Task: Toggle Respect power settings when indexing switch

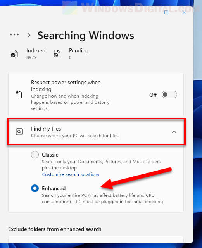Action: click(169, 95)
